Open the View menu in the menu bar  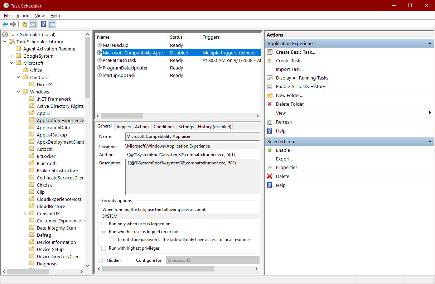point(40,15)
